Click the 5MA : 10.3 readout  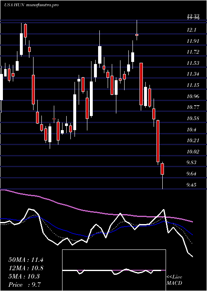24,276
